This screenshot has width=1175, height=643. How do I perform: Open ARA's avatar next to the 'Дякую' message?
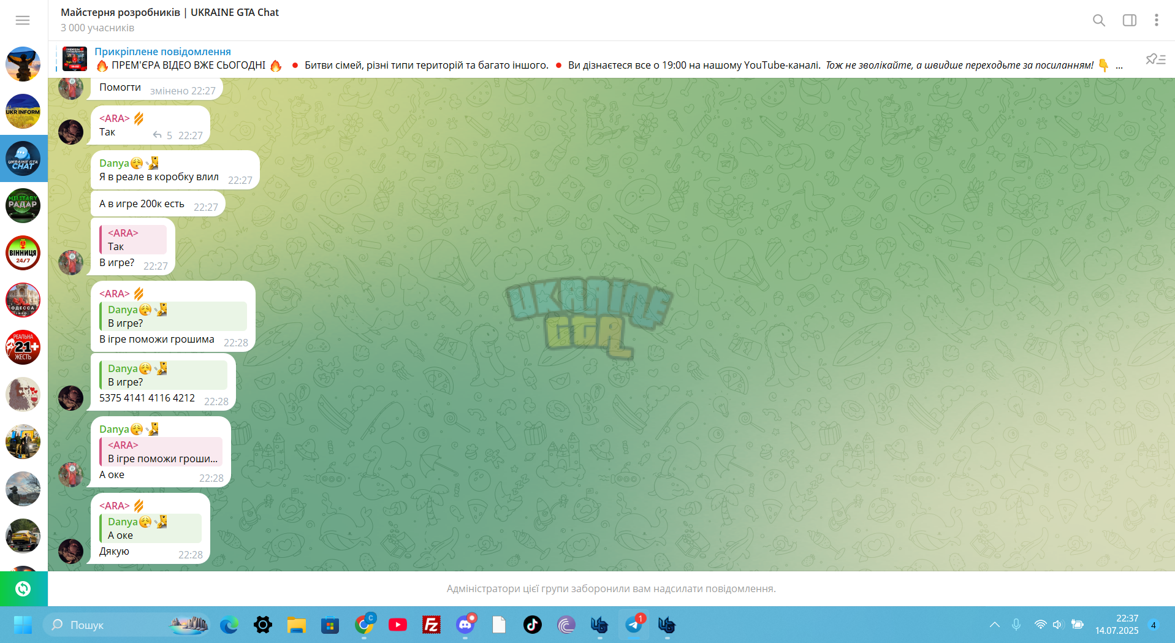[x=70, y=551]
